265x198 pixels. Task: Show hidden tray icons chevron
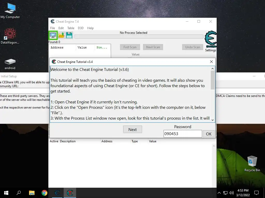click(x=219, y=193)
